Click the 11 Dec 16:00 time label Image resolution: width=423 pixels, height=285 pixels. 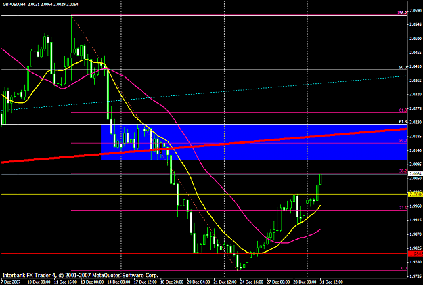point(65,282)
